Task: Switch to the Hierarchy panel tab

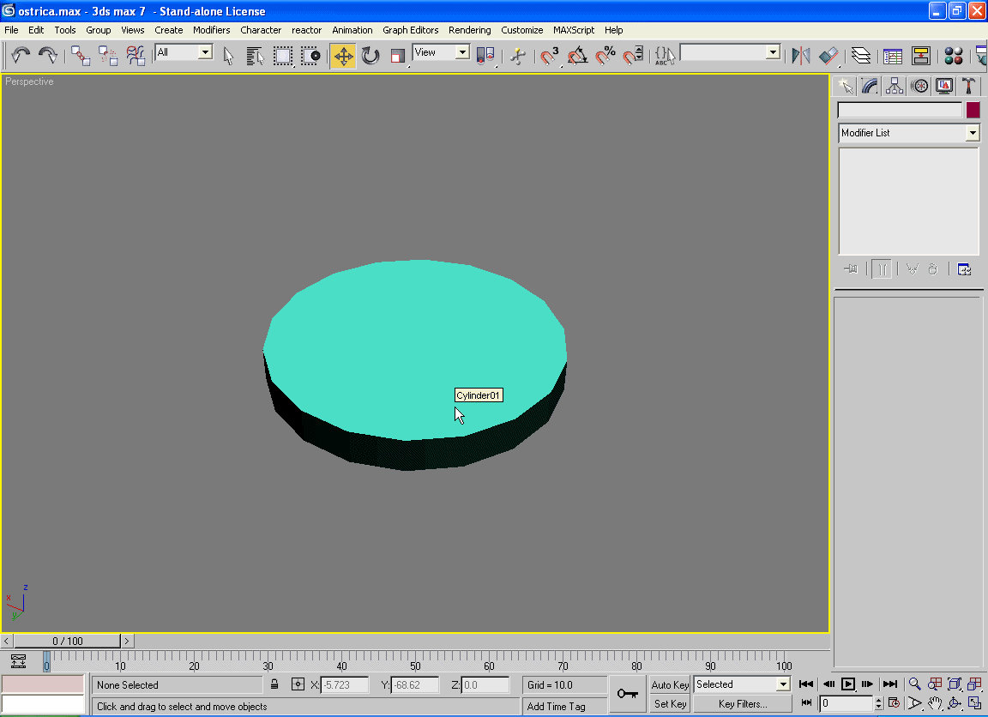Action: (895, 86)
